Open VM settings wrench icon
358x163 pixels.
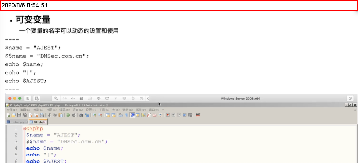[56, 98]
